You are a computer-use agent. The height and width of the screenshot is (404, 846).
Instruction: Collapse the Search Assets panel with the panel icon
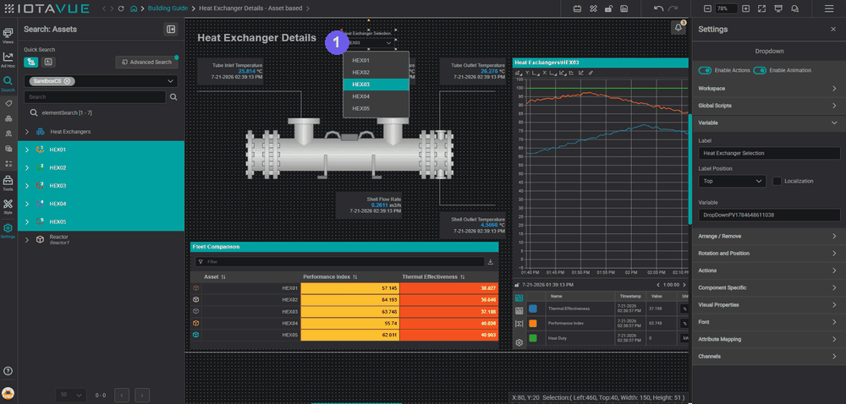pos(171,29)
